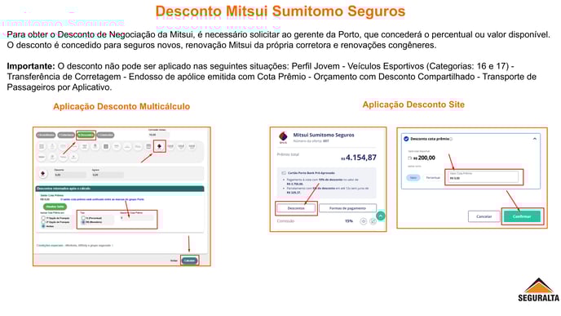Open Formas de pagamento

[x=347, y=208]
